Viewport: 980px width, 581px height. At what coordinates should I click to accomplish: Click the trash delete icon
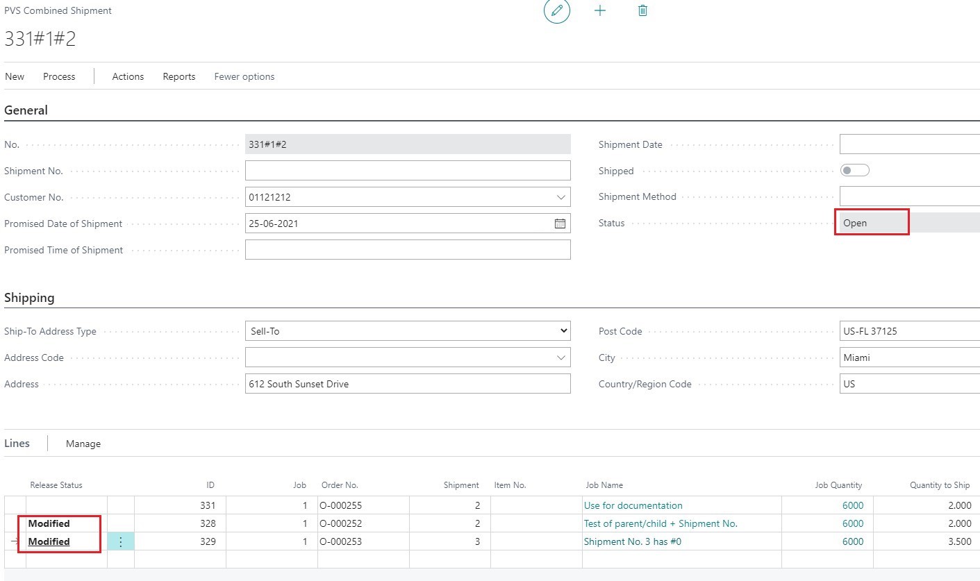[642, 11]
